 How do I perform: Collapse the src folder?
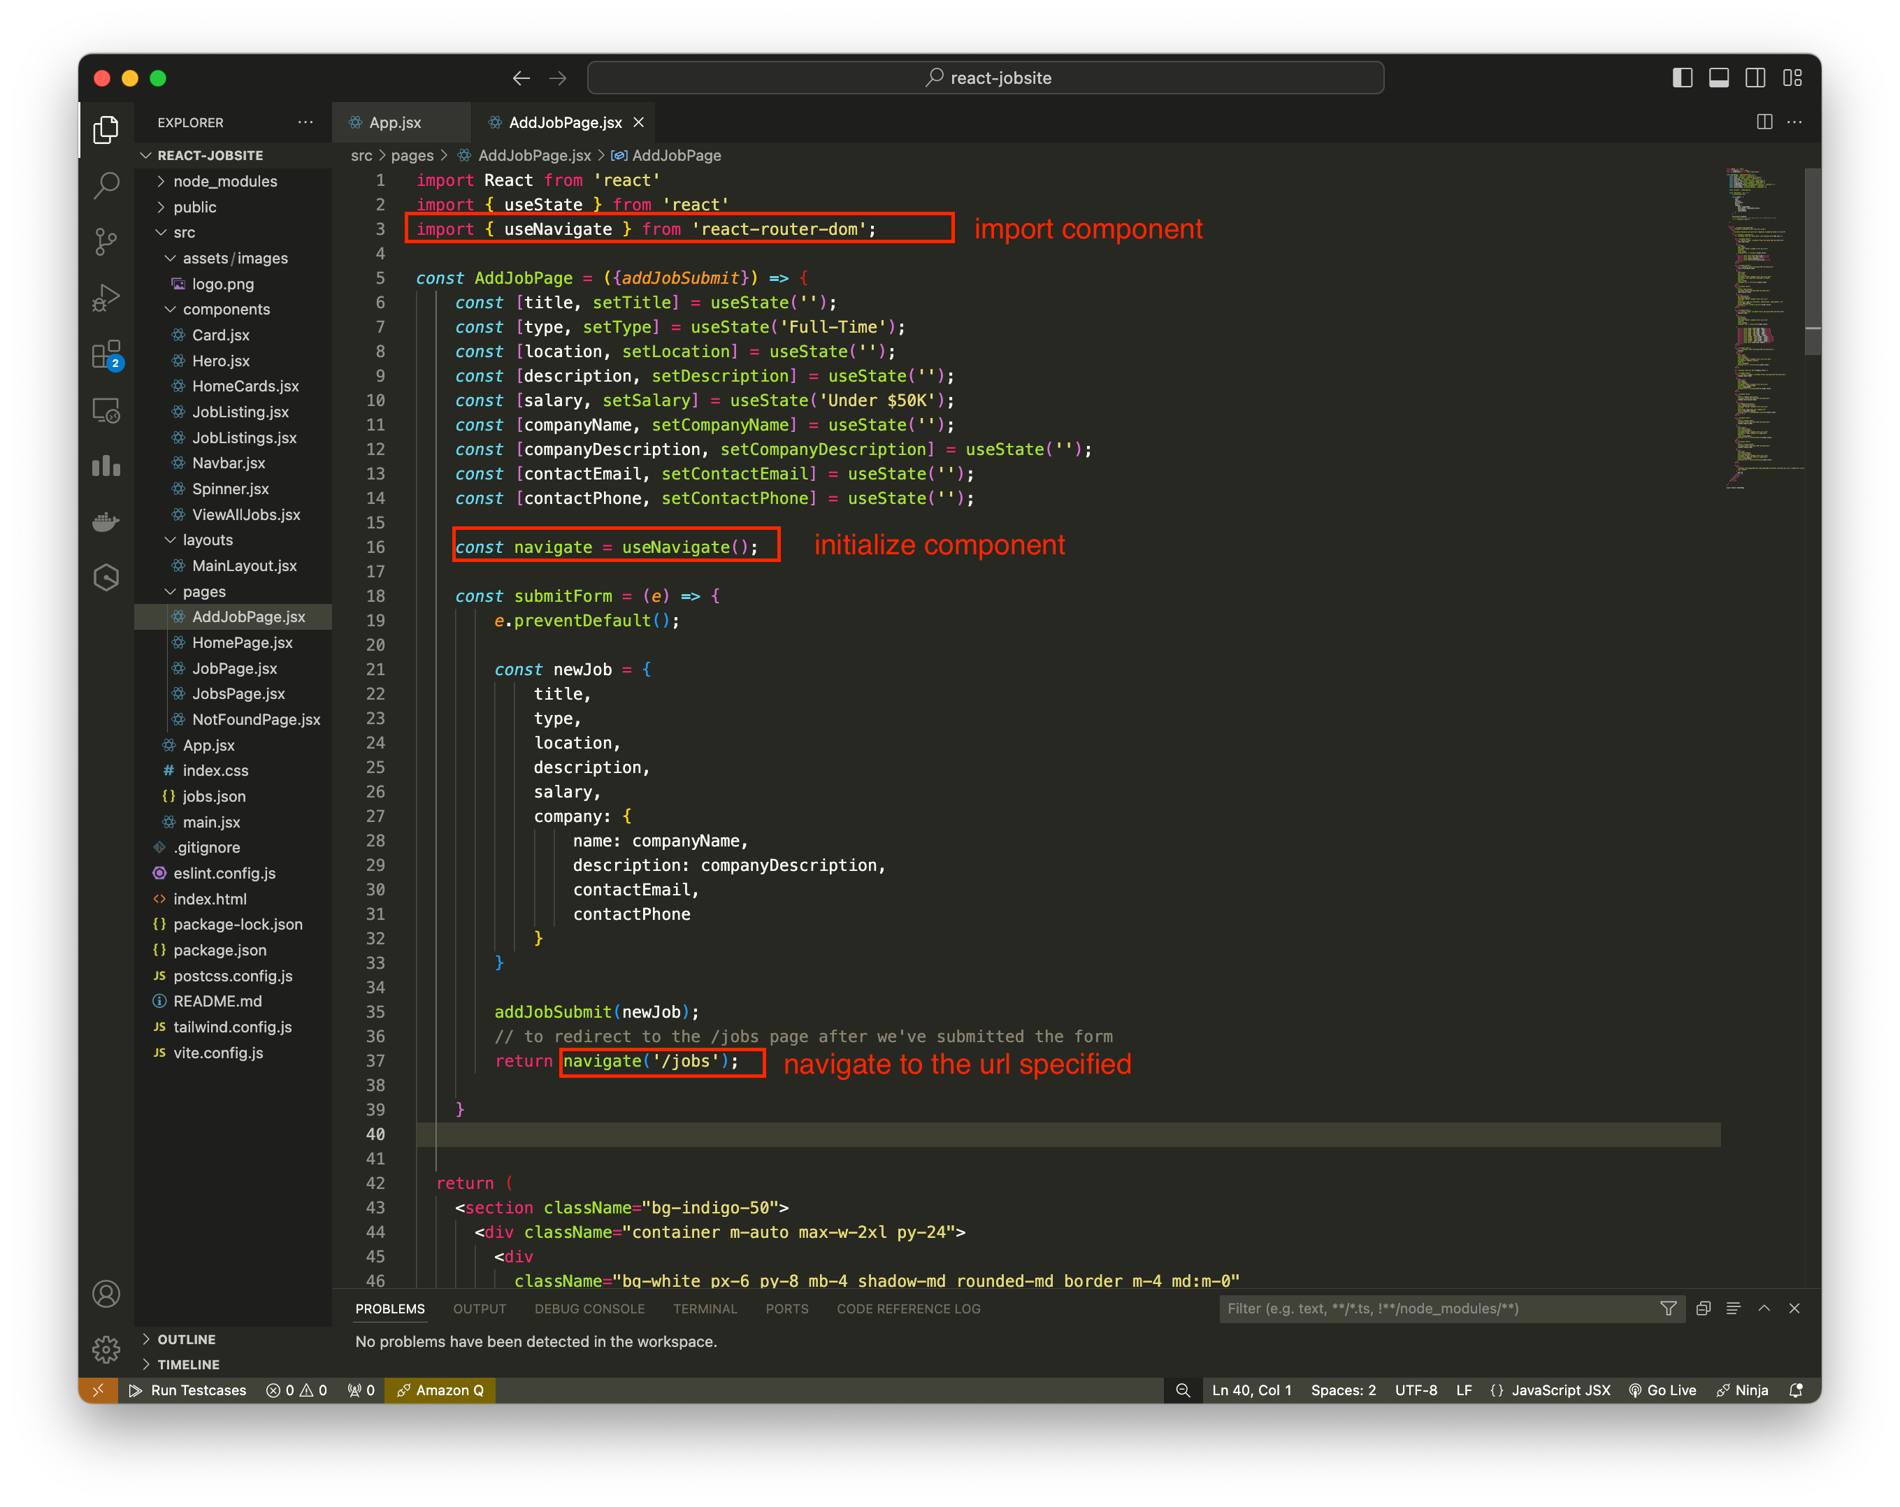pyautogui.click(x=233, y=233)
